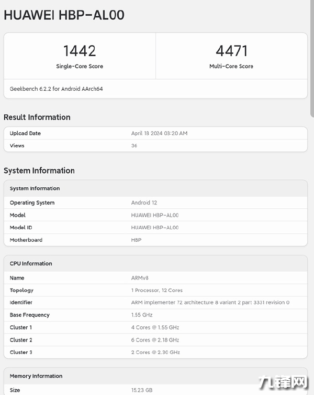314x395 pixels.
Task: Click the Motherboard value HBP
Action: (x=136, y=240)
